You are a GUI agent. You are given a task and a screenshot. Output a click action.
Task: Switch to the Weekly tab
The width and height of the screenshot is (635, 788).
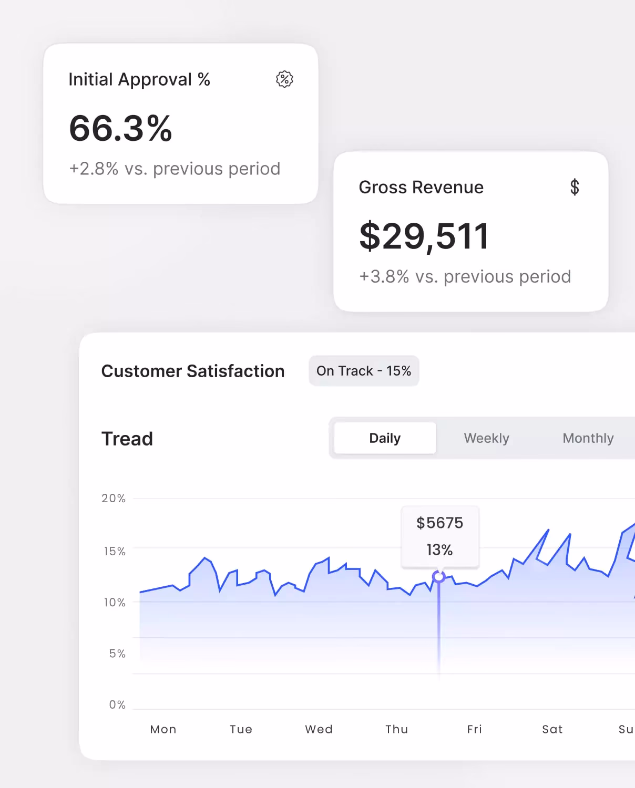click(x=486, y=438)
